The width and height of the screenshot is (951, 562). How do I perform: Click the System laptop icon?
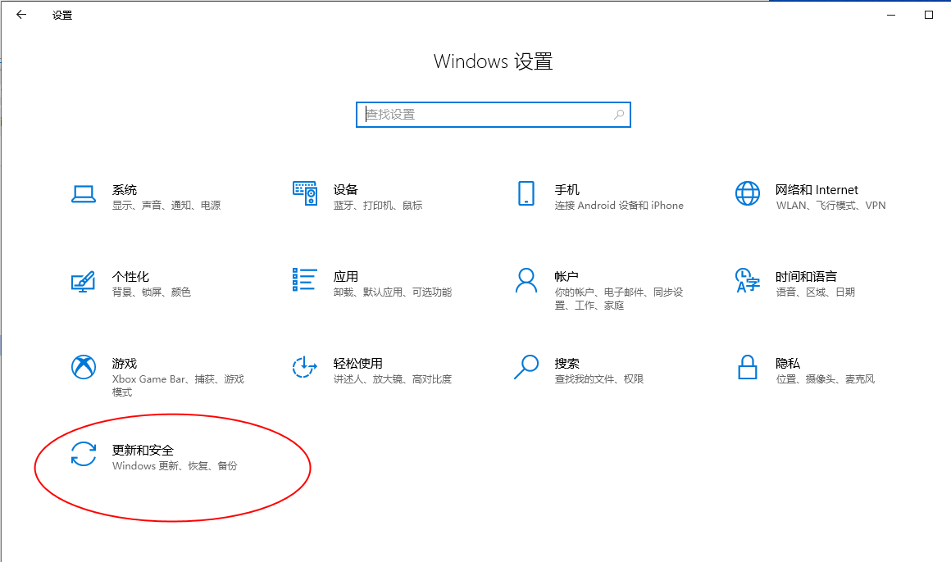point(83,194)
